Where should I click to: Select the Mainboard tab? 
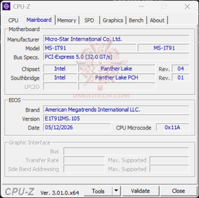(39, 20)
